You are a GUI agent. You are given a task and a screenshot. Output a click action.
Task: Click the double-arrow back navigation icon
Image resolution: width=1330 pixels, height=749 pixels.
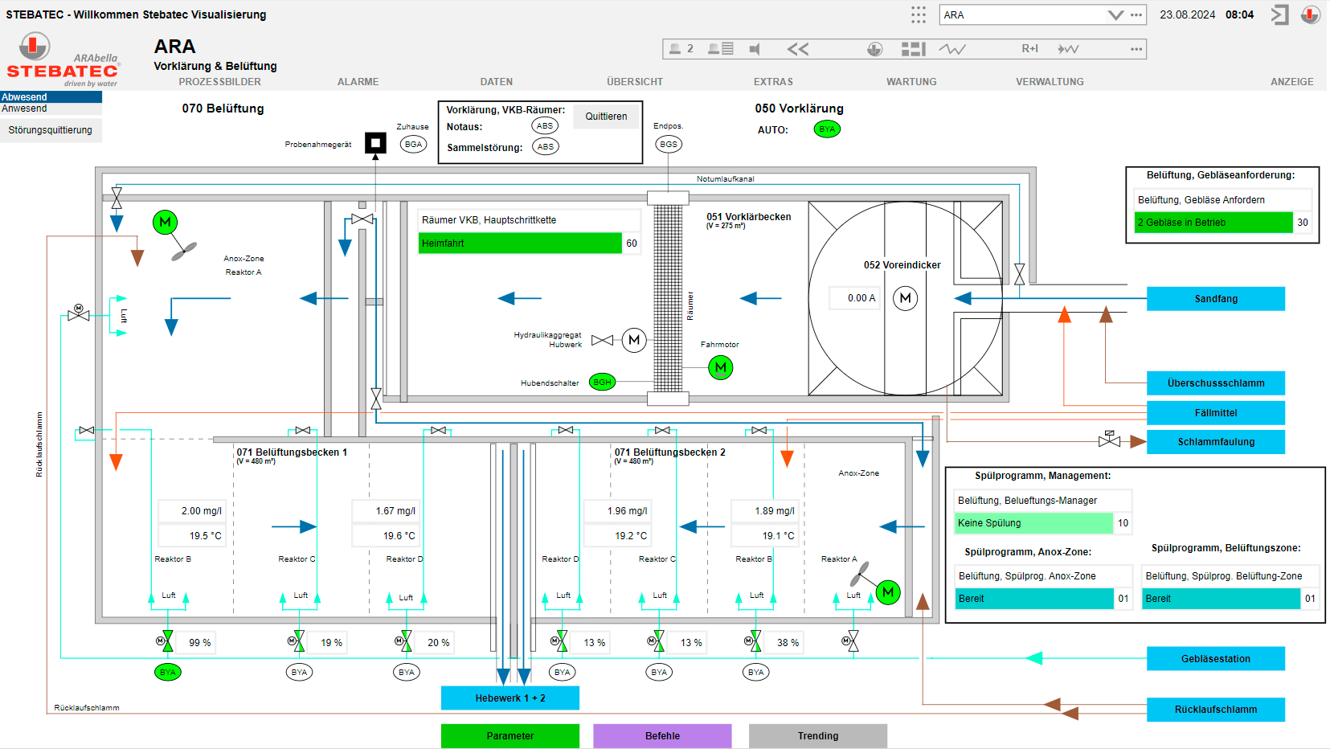coord(797,49)
